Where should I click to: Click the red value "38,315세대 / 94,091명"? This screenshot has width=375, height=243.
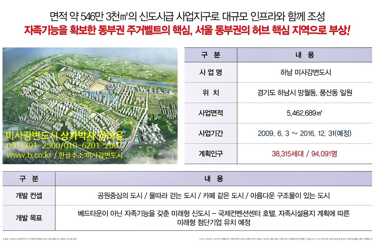pos(305,154)
